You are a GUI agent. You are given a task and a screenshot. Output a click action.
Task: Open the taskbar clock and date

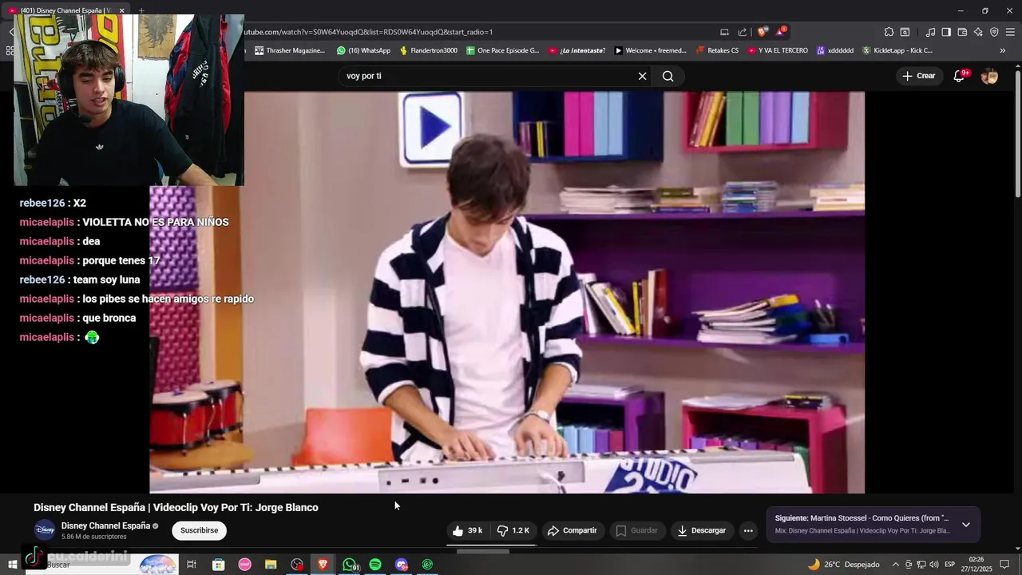coord(976,565)
